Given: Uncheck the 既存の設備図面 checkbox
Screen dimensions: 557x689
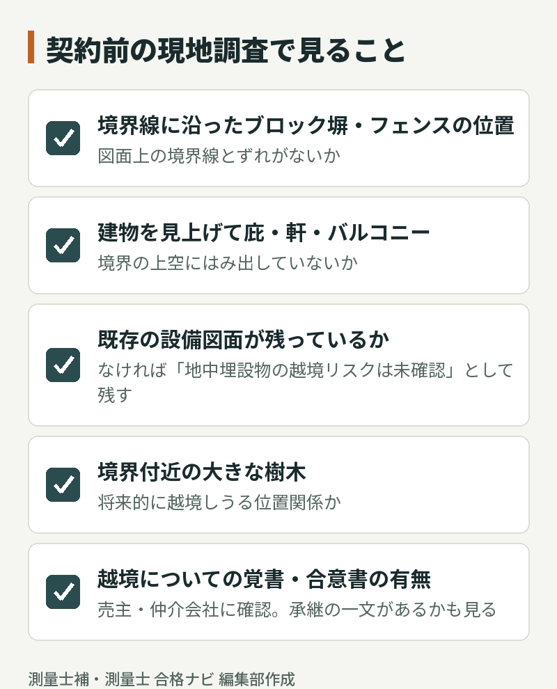Looking at the screenshot, I should pos(63,365).
